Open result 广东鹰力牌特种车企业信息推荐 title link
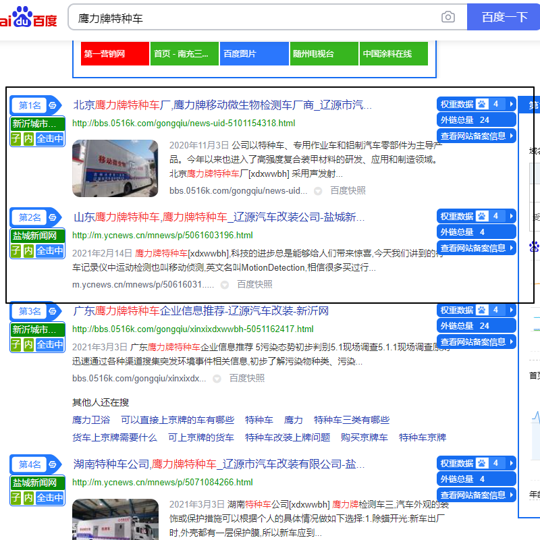Viewport: 540px width, 540px height. (200, 311)
